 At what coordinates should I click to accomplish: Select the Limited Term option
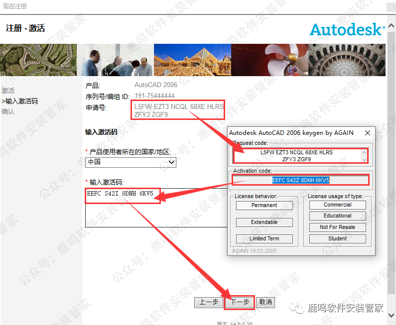click(x=264, y=238)
